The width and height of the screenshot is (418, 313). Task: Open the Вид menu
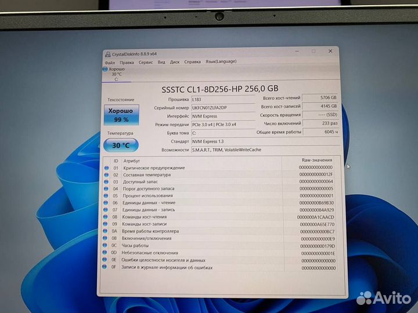[161, 62]
